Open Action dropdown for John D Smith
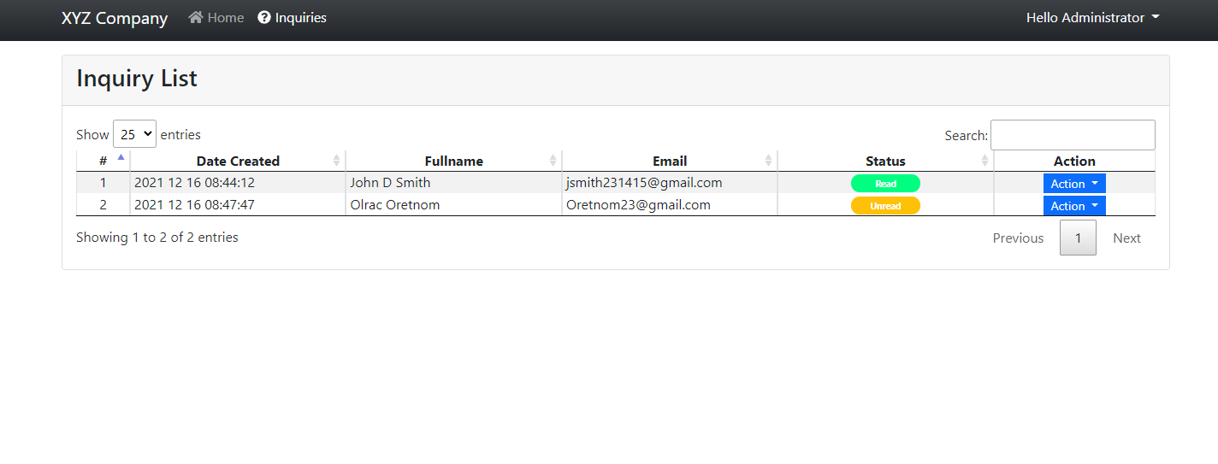Screen dimensions: 1218x464 coord(1074,184)
